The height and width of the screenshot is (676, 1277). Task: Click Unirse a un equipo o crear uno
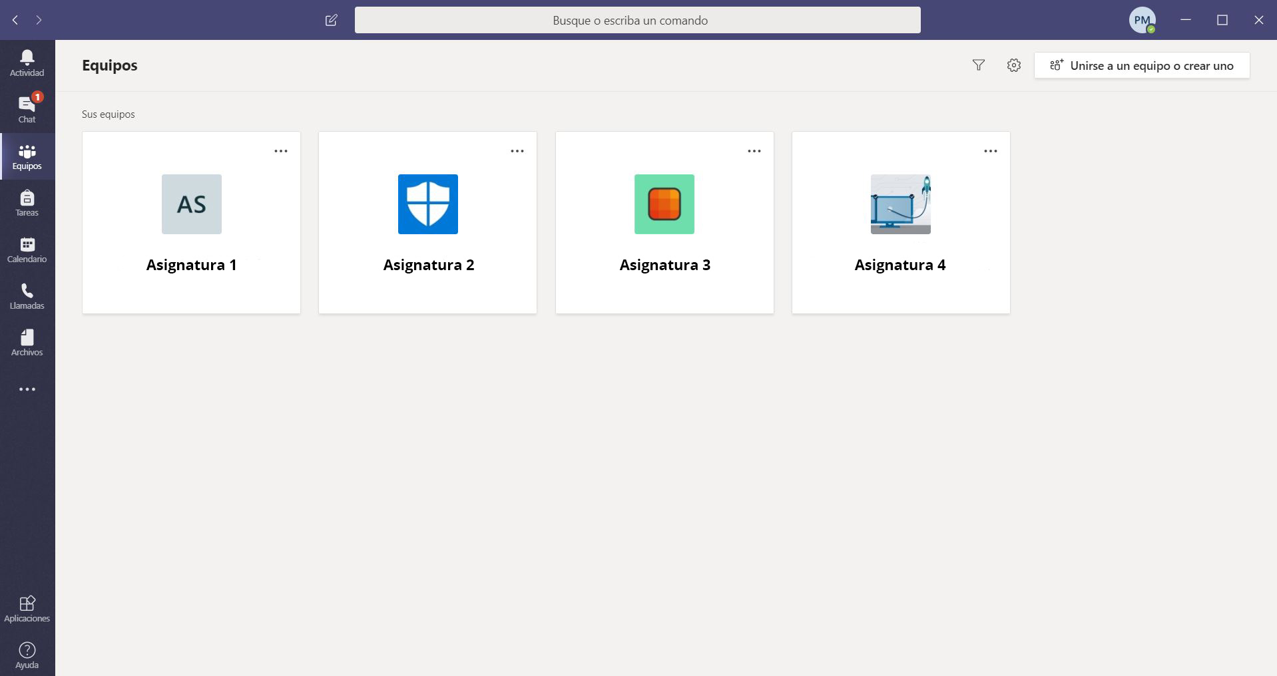[1141, 65]
